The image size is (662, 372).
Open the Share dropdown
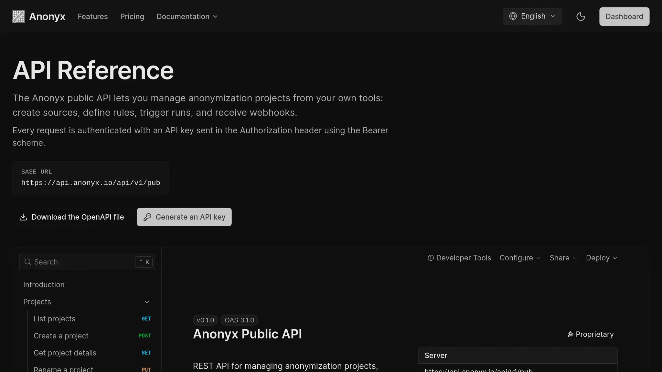(x=563, y=258)
